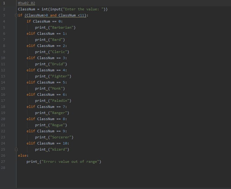Viewport: 231px width, 189px height.
Task: Click the line 'elif ClassNum == 7:'
Action: (47, 107)
